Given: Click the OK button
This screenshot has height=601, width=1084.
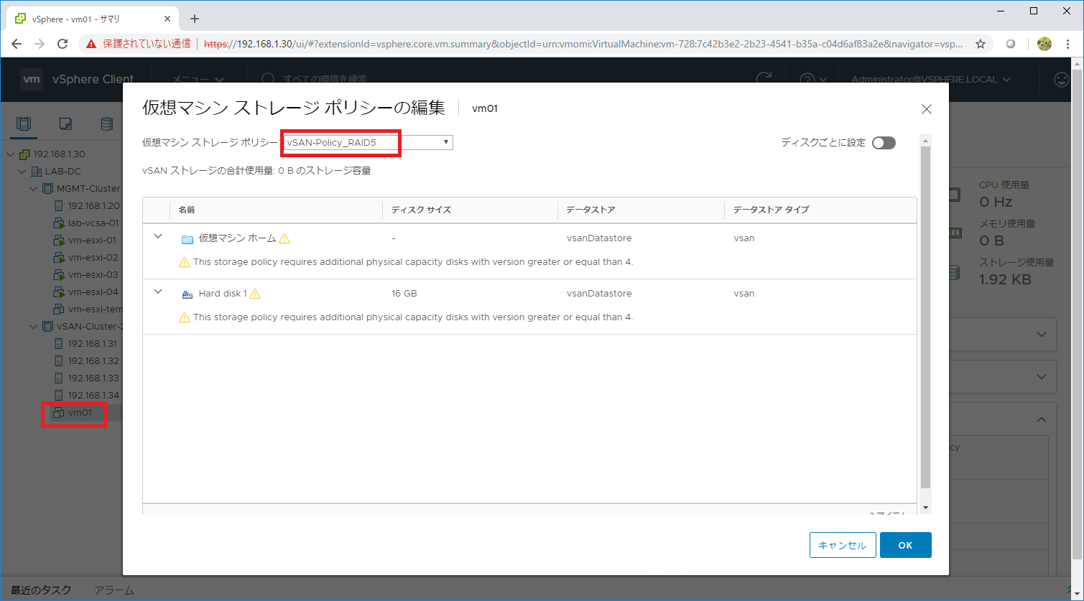Looking at the screenshot, I should (x=905, y=545).
